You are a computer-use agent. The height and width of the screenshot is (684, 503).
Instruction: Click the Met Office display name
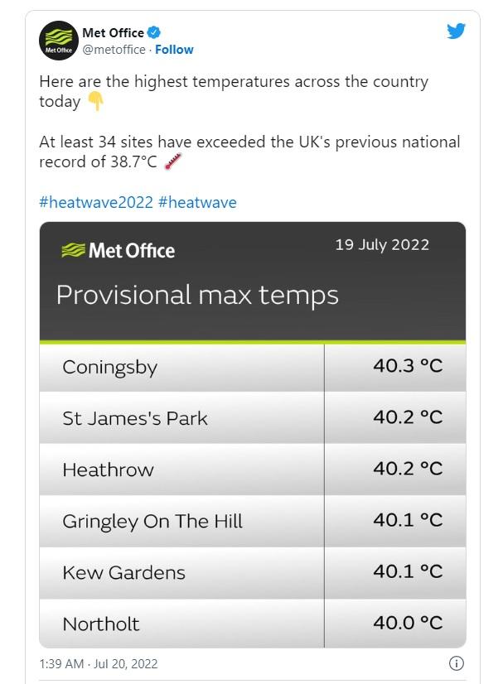tap(113, 33)
